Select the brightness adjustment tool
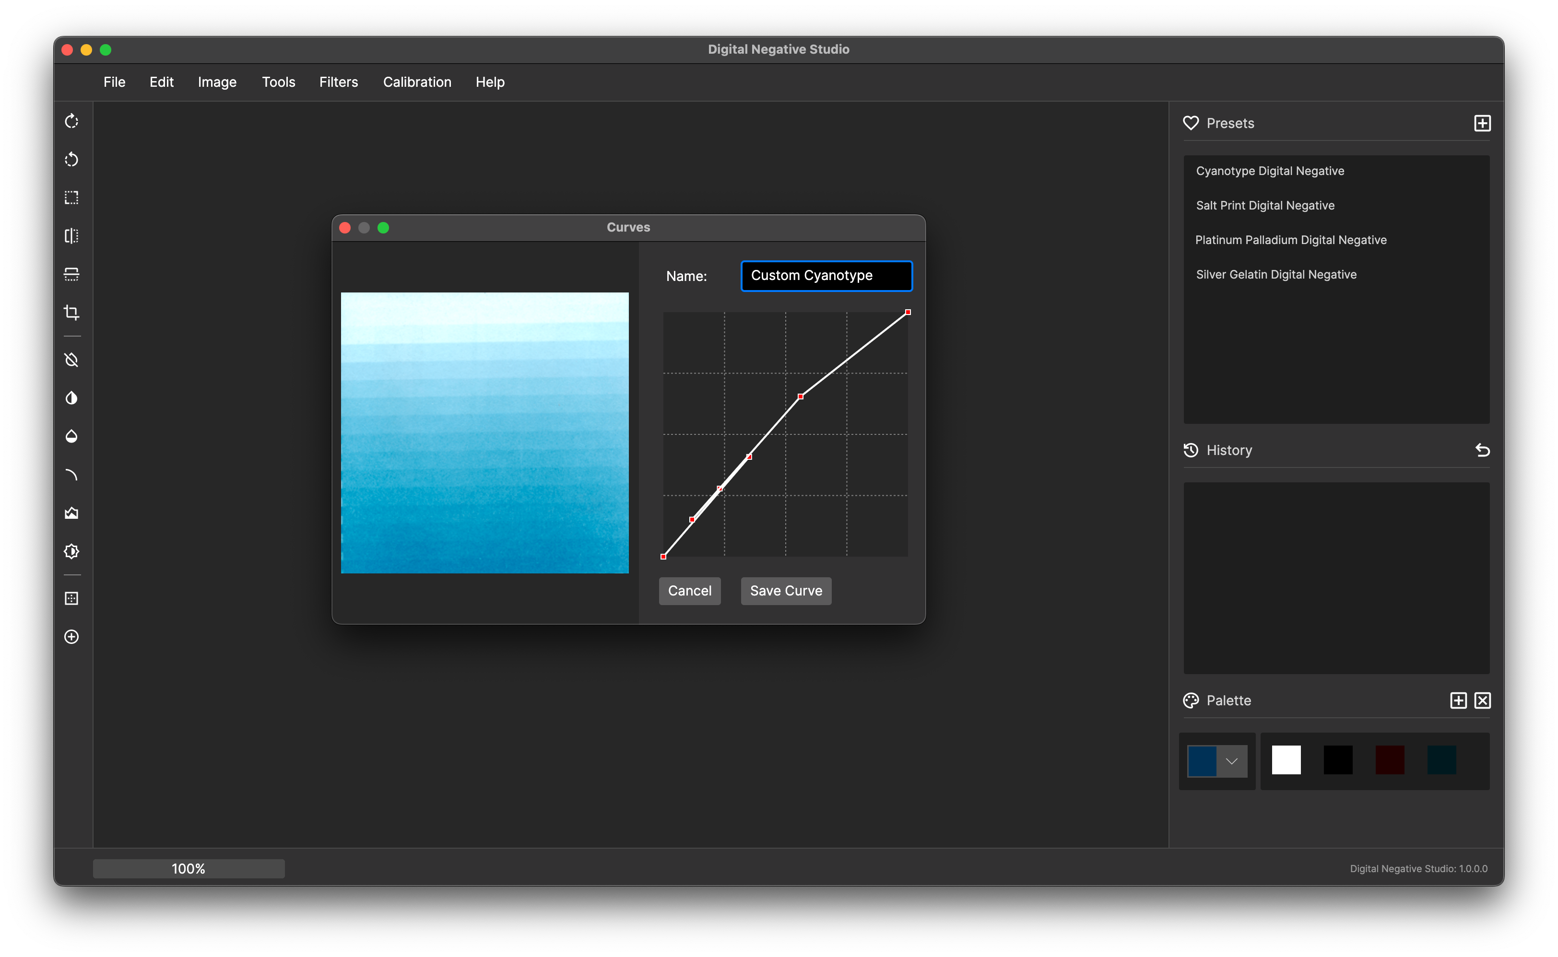Image resolution: width=1558 pixels, height=957 pixels. pos(71,551)
